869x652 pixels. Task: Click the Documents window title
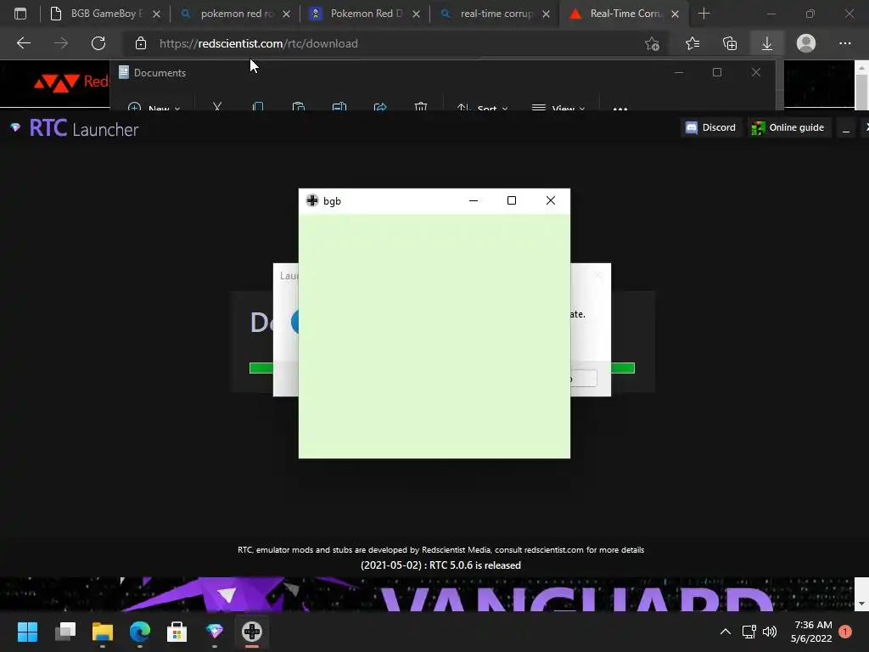160,73
